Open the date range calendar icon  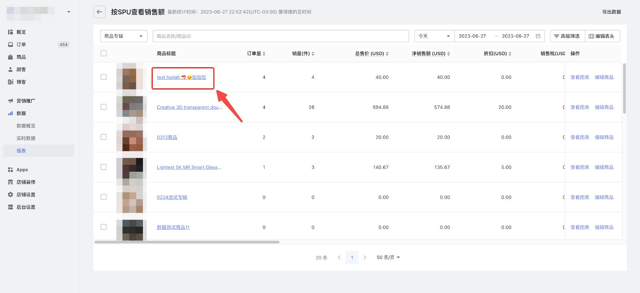pos(538,36)
